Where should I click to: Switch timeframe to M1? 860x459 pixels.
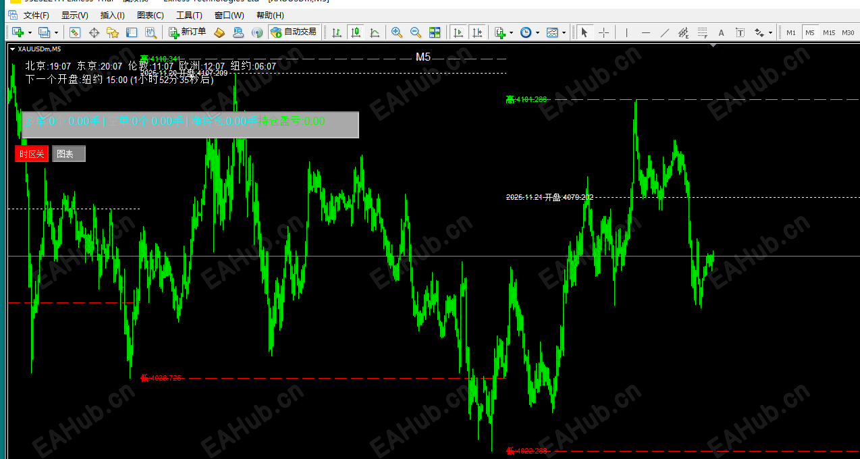coord(791,32)
